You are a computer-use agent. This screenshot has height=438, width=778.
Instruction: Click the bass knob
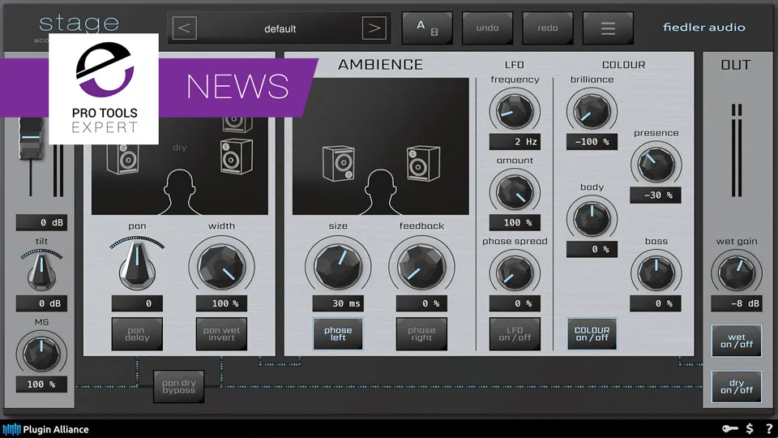coord(656,273)
